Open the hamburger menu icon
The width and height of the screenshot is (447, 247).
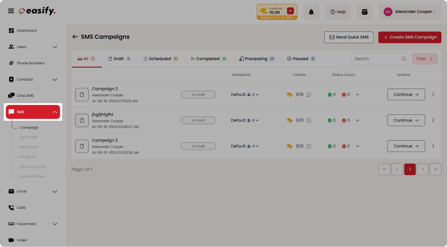(x=11, y=11)
